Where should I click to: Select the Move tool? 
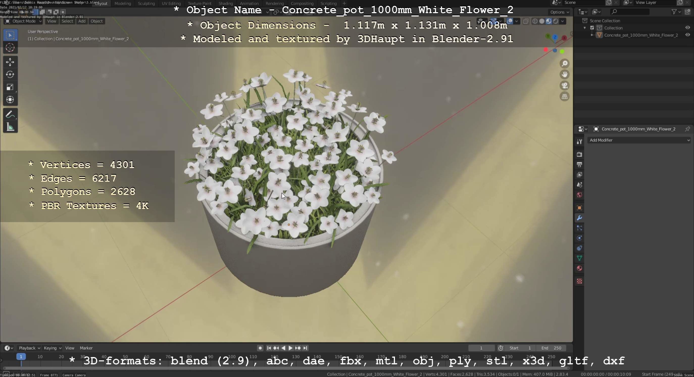pyautogui.click(x=10, y=62)
